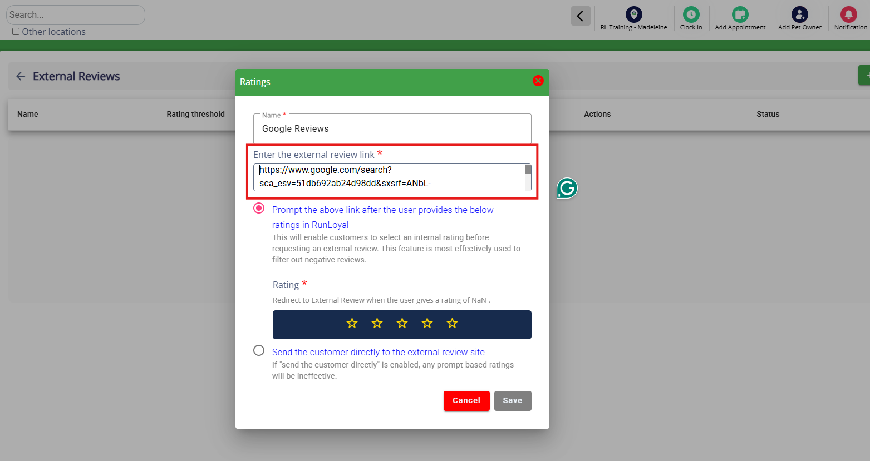The width and height of the screenshot is (870, 461).
Task: Select the fourth rating star
Action: pos(427,323)
